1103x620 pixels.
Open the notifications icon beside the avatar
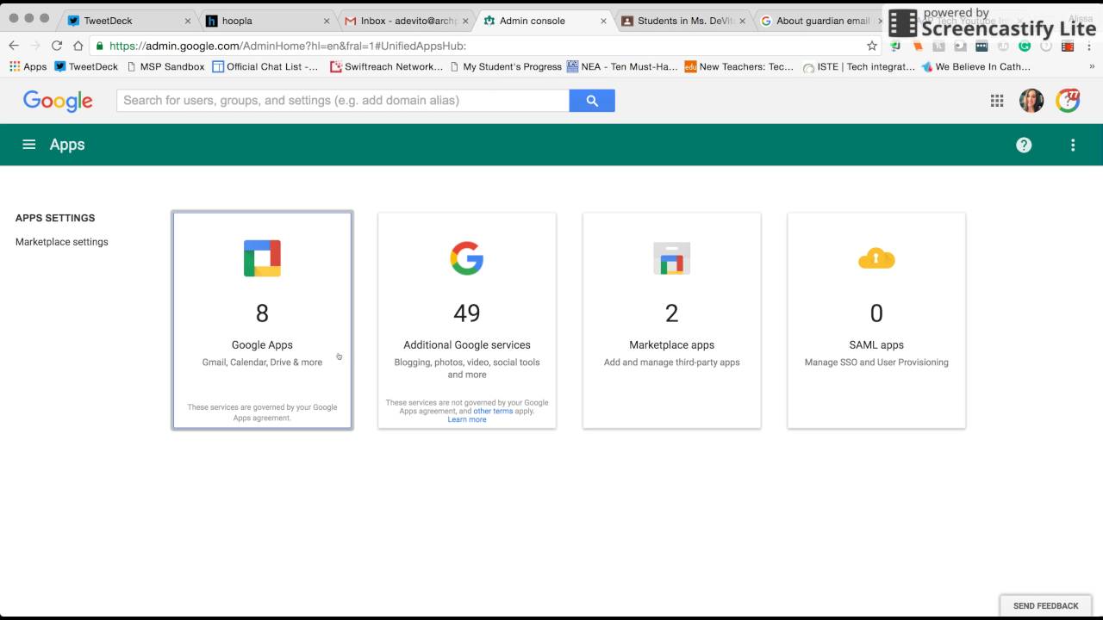pos(1068,101)
